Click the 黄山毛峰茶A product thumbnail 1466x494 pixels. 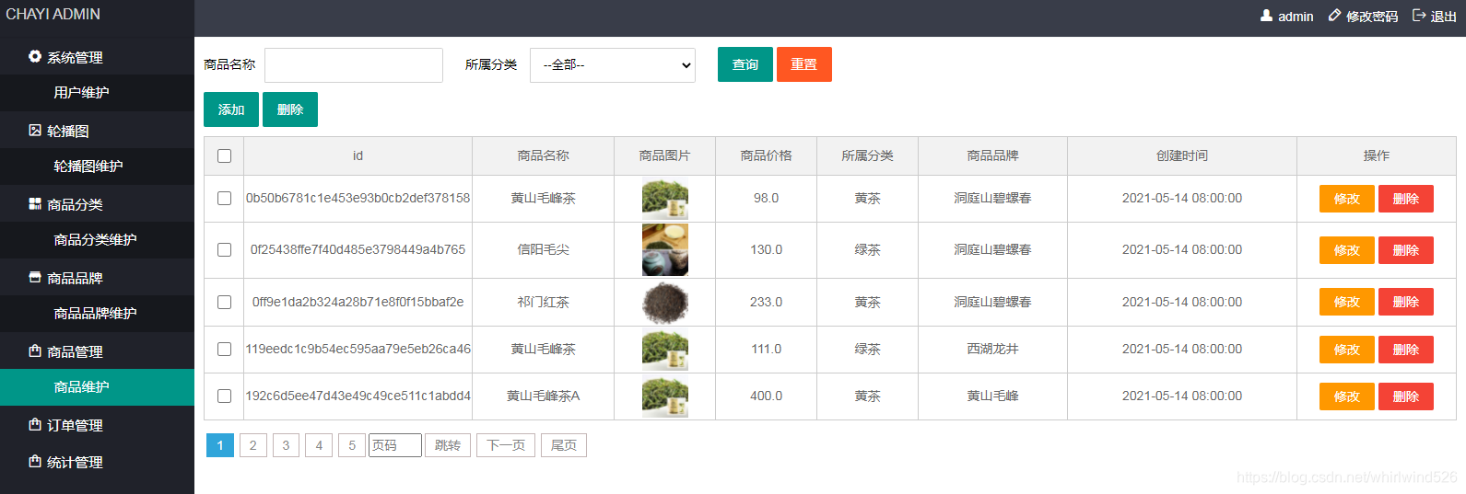click(x=665, y=396)
